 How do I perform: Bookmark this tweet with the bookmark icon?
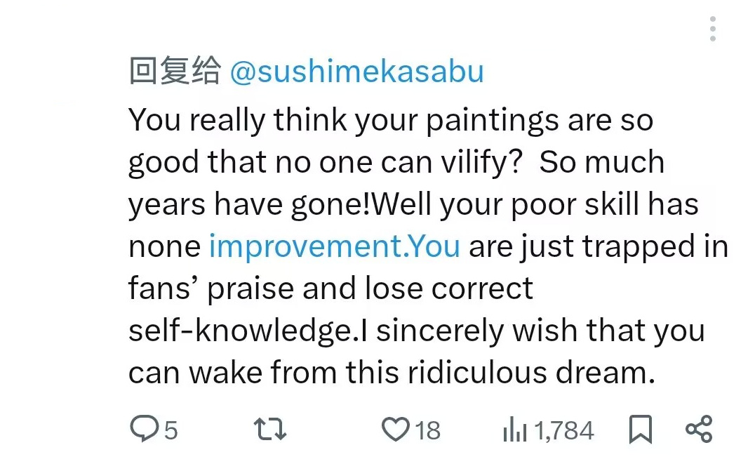pyautogui.click(x=640, y=429)
